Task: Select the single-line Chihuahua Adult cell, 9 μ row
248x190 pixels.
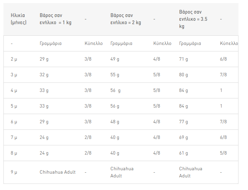Action: (57, 172)
